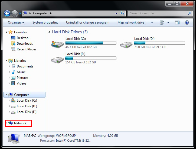Click the C: drive usage bar
The width and height of the screenshot is (196, 149).
pyautogui.click(x=91, y=43)
